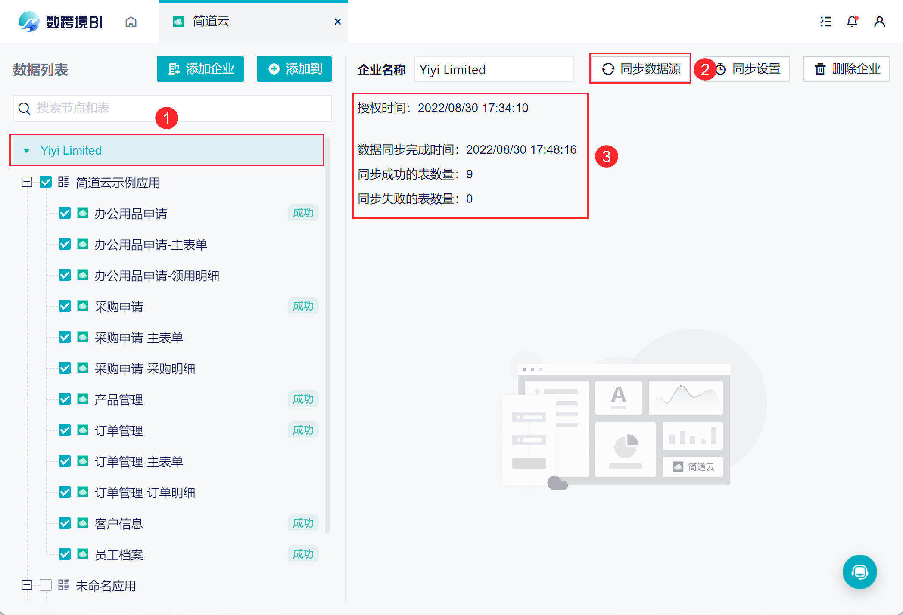Collapse the Yiyi Limited enterprise node
The height and width of the screenshot is (615, 903).
[x=27, y=150]
